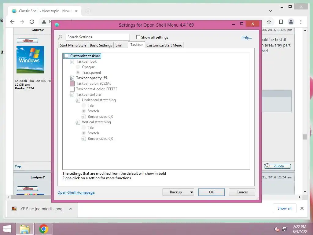Click Gaurav's offline status badge
The height and width of the screenshot is (235, 313).
(x=28, y=41)
